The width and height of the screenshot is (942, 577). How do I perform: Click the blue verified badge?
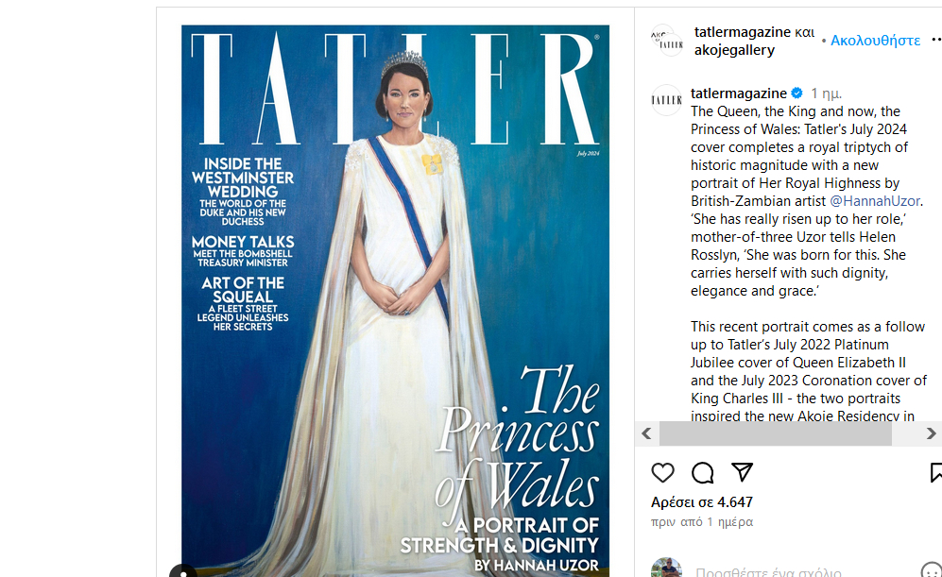[x=797, y=93]
